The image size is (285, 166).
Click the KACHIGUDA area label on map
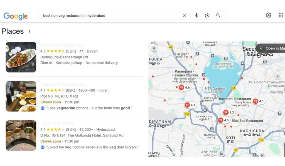pyautogui.click(x=252, y=131)
